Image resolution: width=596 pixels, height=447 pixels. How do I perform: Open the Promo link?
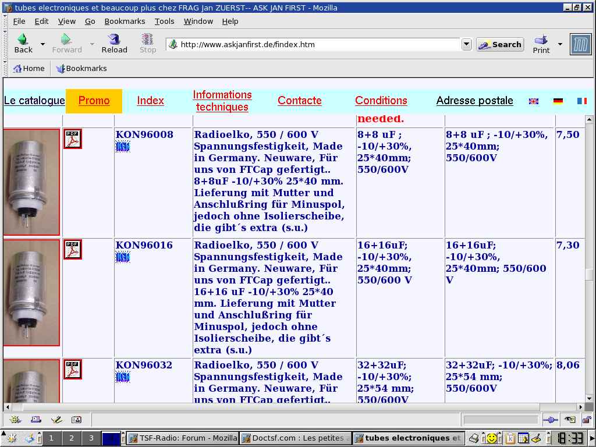(94, 100)
